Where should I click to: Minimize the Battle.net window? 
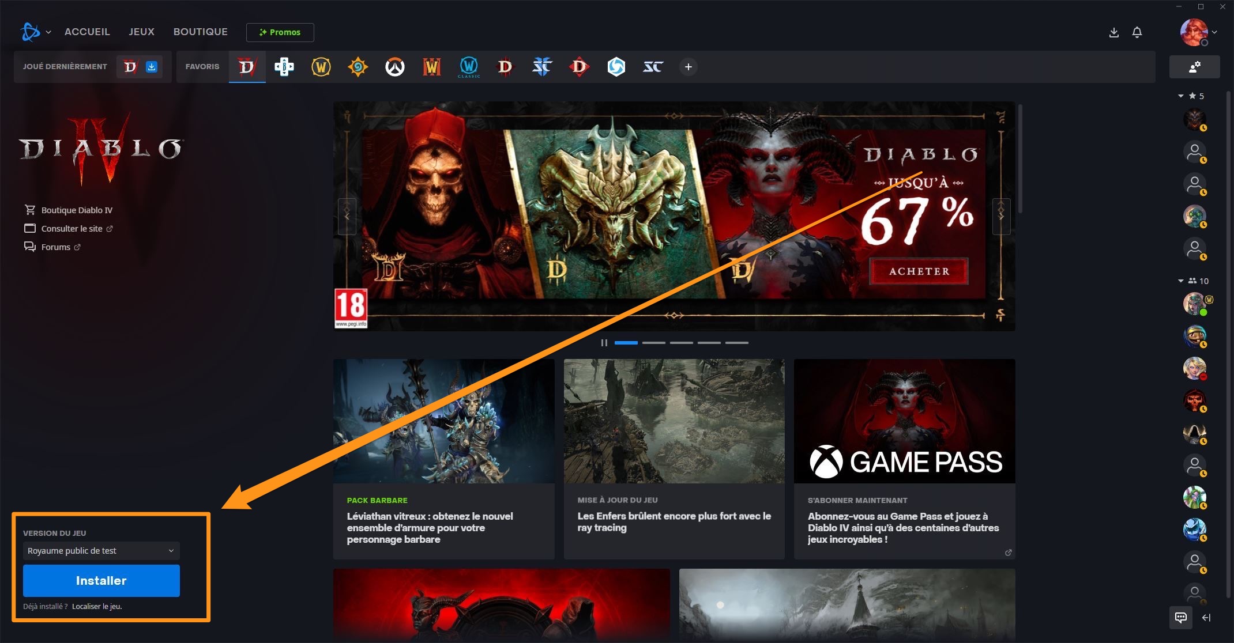(1179, 6)
